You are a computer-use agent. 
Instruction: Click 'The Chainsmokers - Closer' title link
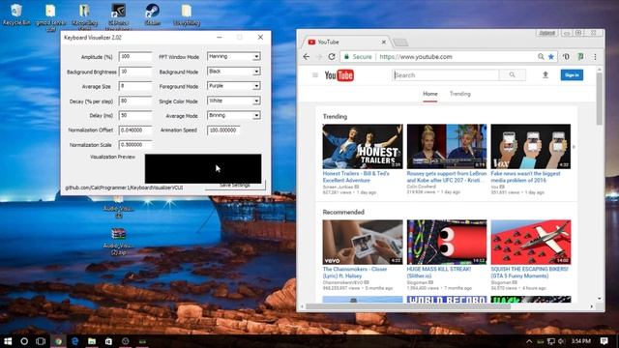355,273
